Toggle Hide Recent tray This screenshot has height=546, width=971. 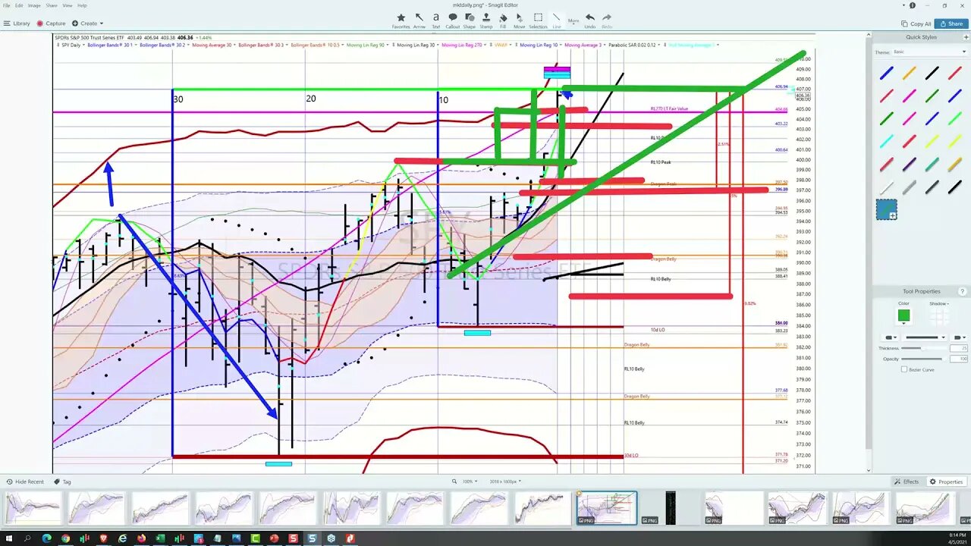(x=24, y=482)
